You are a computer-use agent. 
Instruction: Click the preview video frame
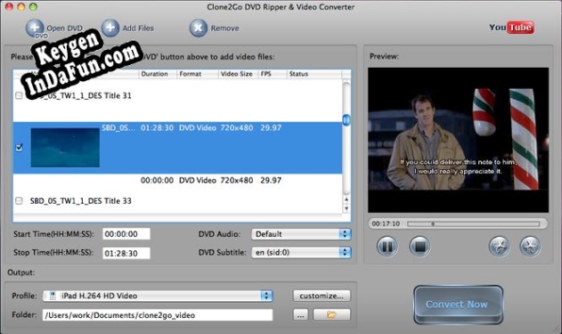458,140
